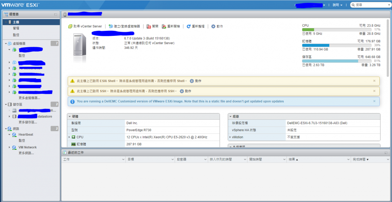Open the 啟動器 column dropdown
The image size is (392, 202).
point(206,159)
